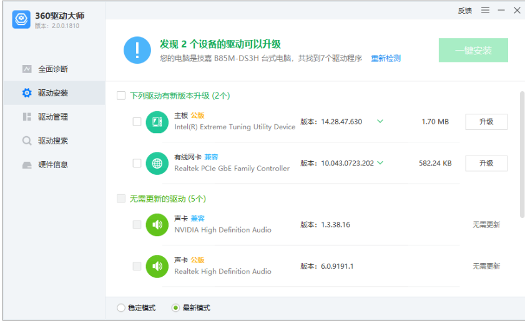
Task: Open the hamburger menu icon in title bar
Action: [x=485, y=10]
